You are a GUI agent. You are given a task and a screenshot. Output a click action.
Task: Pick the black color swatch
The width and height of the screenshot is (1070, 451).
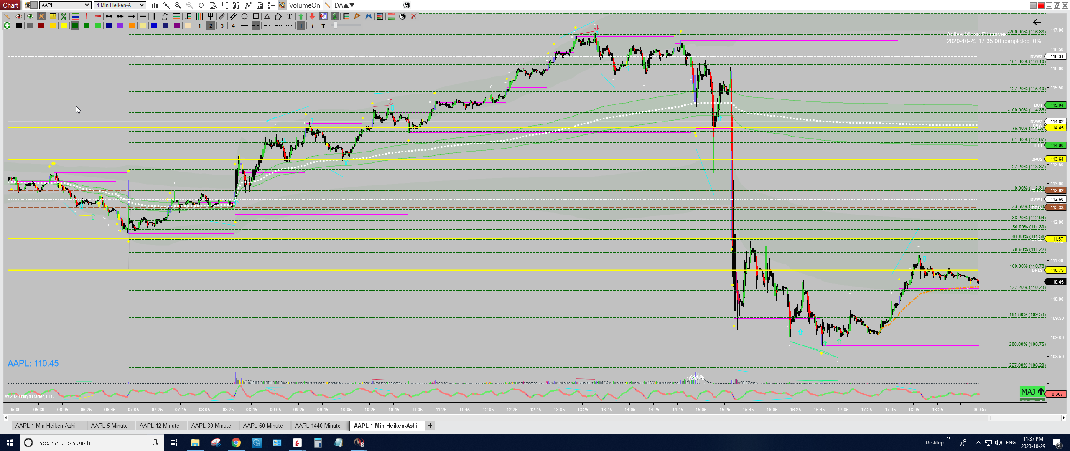(x=19, y=25)
